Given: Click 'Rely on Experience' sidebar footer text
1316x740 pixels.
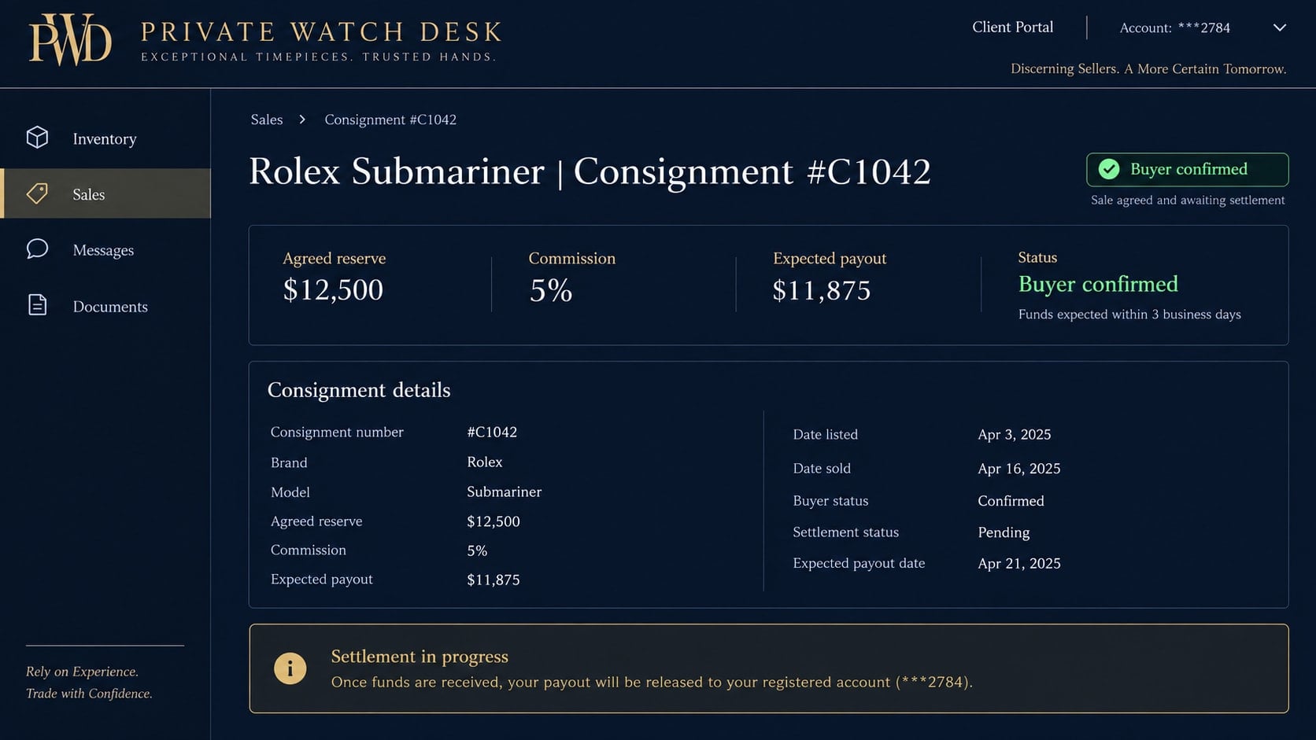Looking at the screenshot, I should pyautogui.click(x=82, y=672).
